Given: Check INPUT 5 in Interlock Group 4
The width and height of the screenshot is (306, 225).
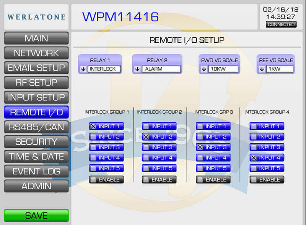Looking at the screenshot, I should click(254, 168).
